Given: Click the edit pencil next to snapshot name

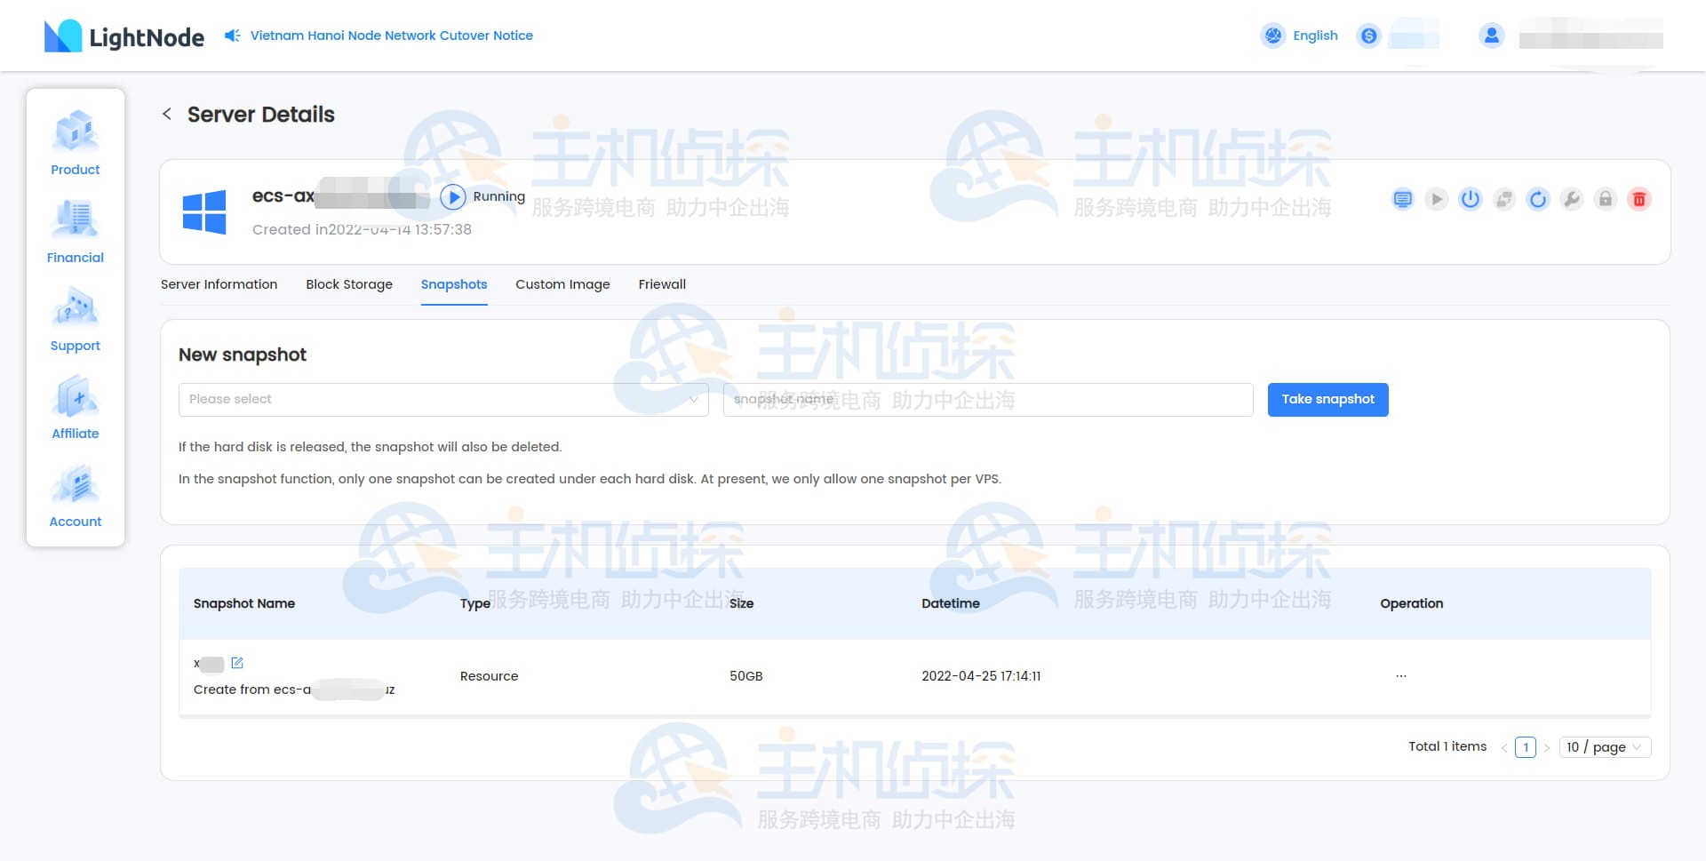Looking at the screenshot, I should point(236,662).
